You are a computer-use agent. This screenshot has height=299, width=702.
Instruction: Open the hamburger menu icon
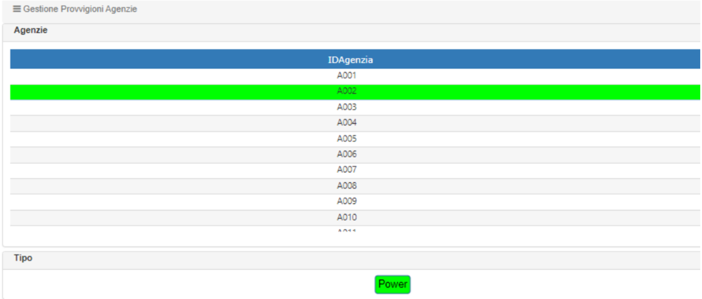[17, 9]
